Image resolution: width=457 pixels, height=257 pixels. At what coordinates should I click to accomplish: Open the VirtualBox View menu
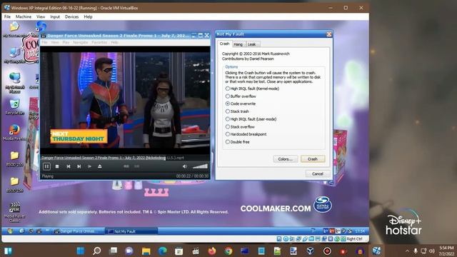tap(41, 17)
